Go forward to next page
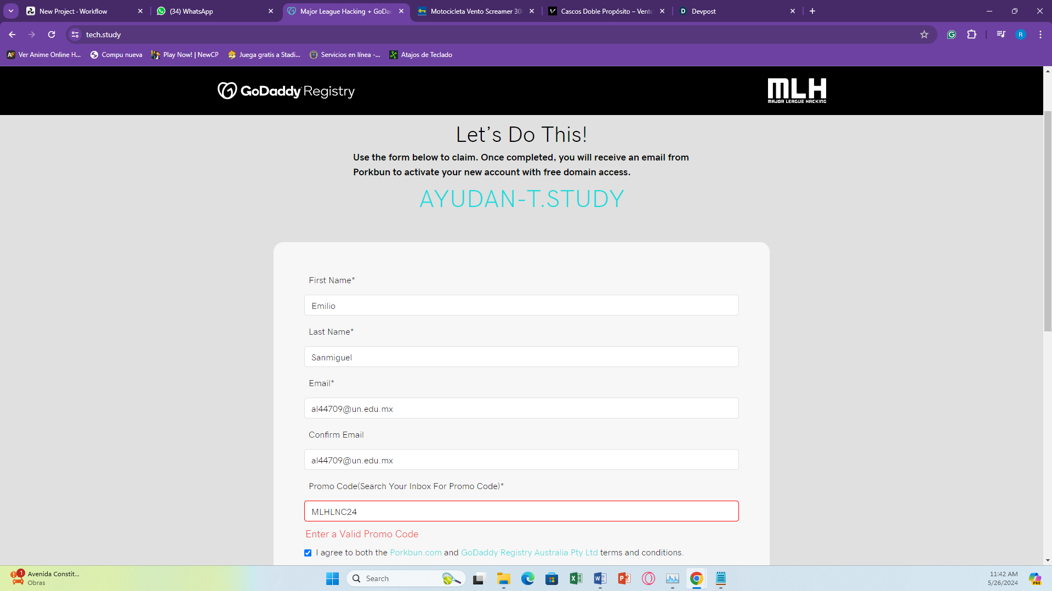This screenshot has height=591, width=1052. click(32, 35)
